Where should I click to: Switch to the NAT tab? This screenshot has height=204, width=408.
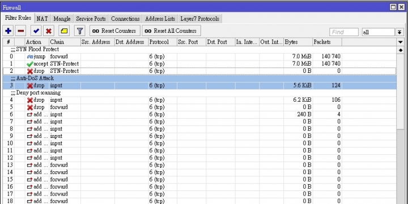pos(42,19)
